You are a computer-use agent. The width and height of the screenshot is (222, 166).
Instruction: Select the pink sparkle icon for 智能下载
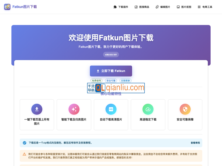[74, 109]
